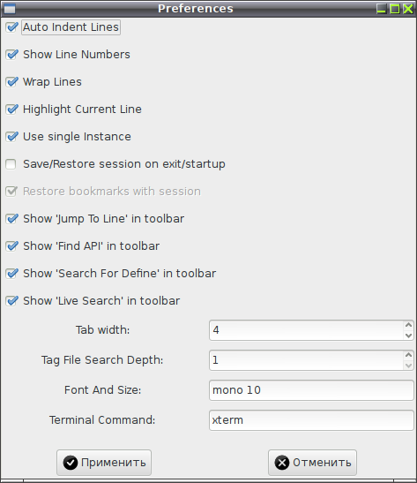This screenshot has height=483, width=417.
Task: Click into the Tab width field
Action: 306,330
